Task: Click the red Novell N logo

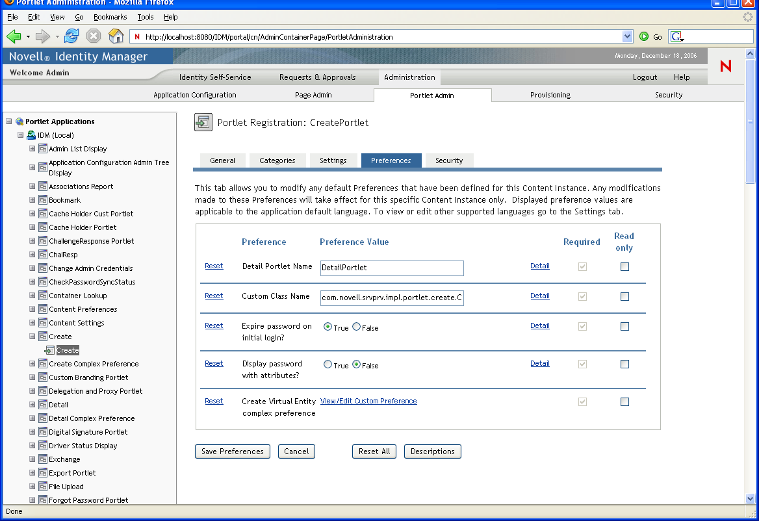Action: click(726, 66)
